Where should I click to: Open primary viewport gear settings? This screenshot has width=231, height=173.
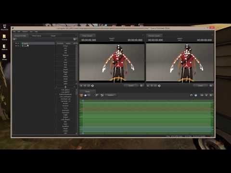coord(141,86)
